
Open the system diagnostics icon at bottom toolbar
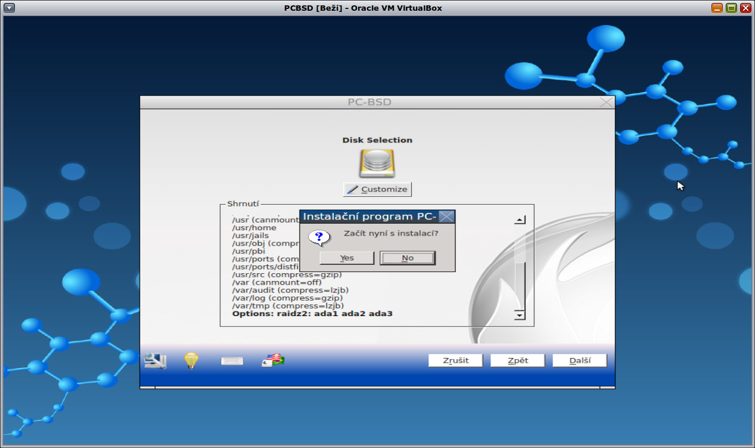pyautogui.click(x=154, y=360)
